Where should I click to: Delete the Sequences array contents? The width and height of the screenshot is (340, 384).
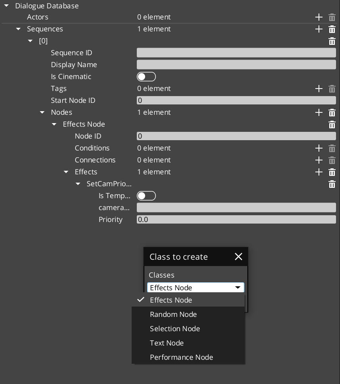point(332,29)
